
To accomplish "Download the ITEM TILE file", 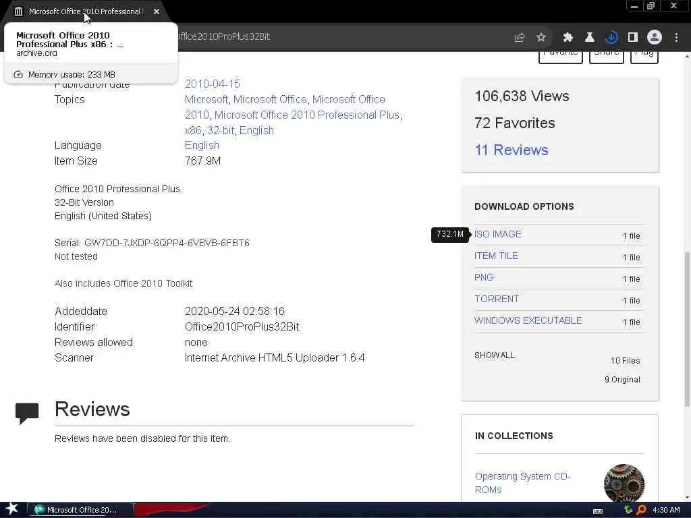I will 496,256.
